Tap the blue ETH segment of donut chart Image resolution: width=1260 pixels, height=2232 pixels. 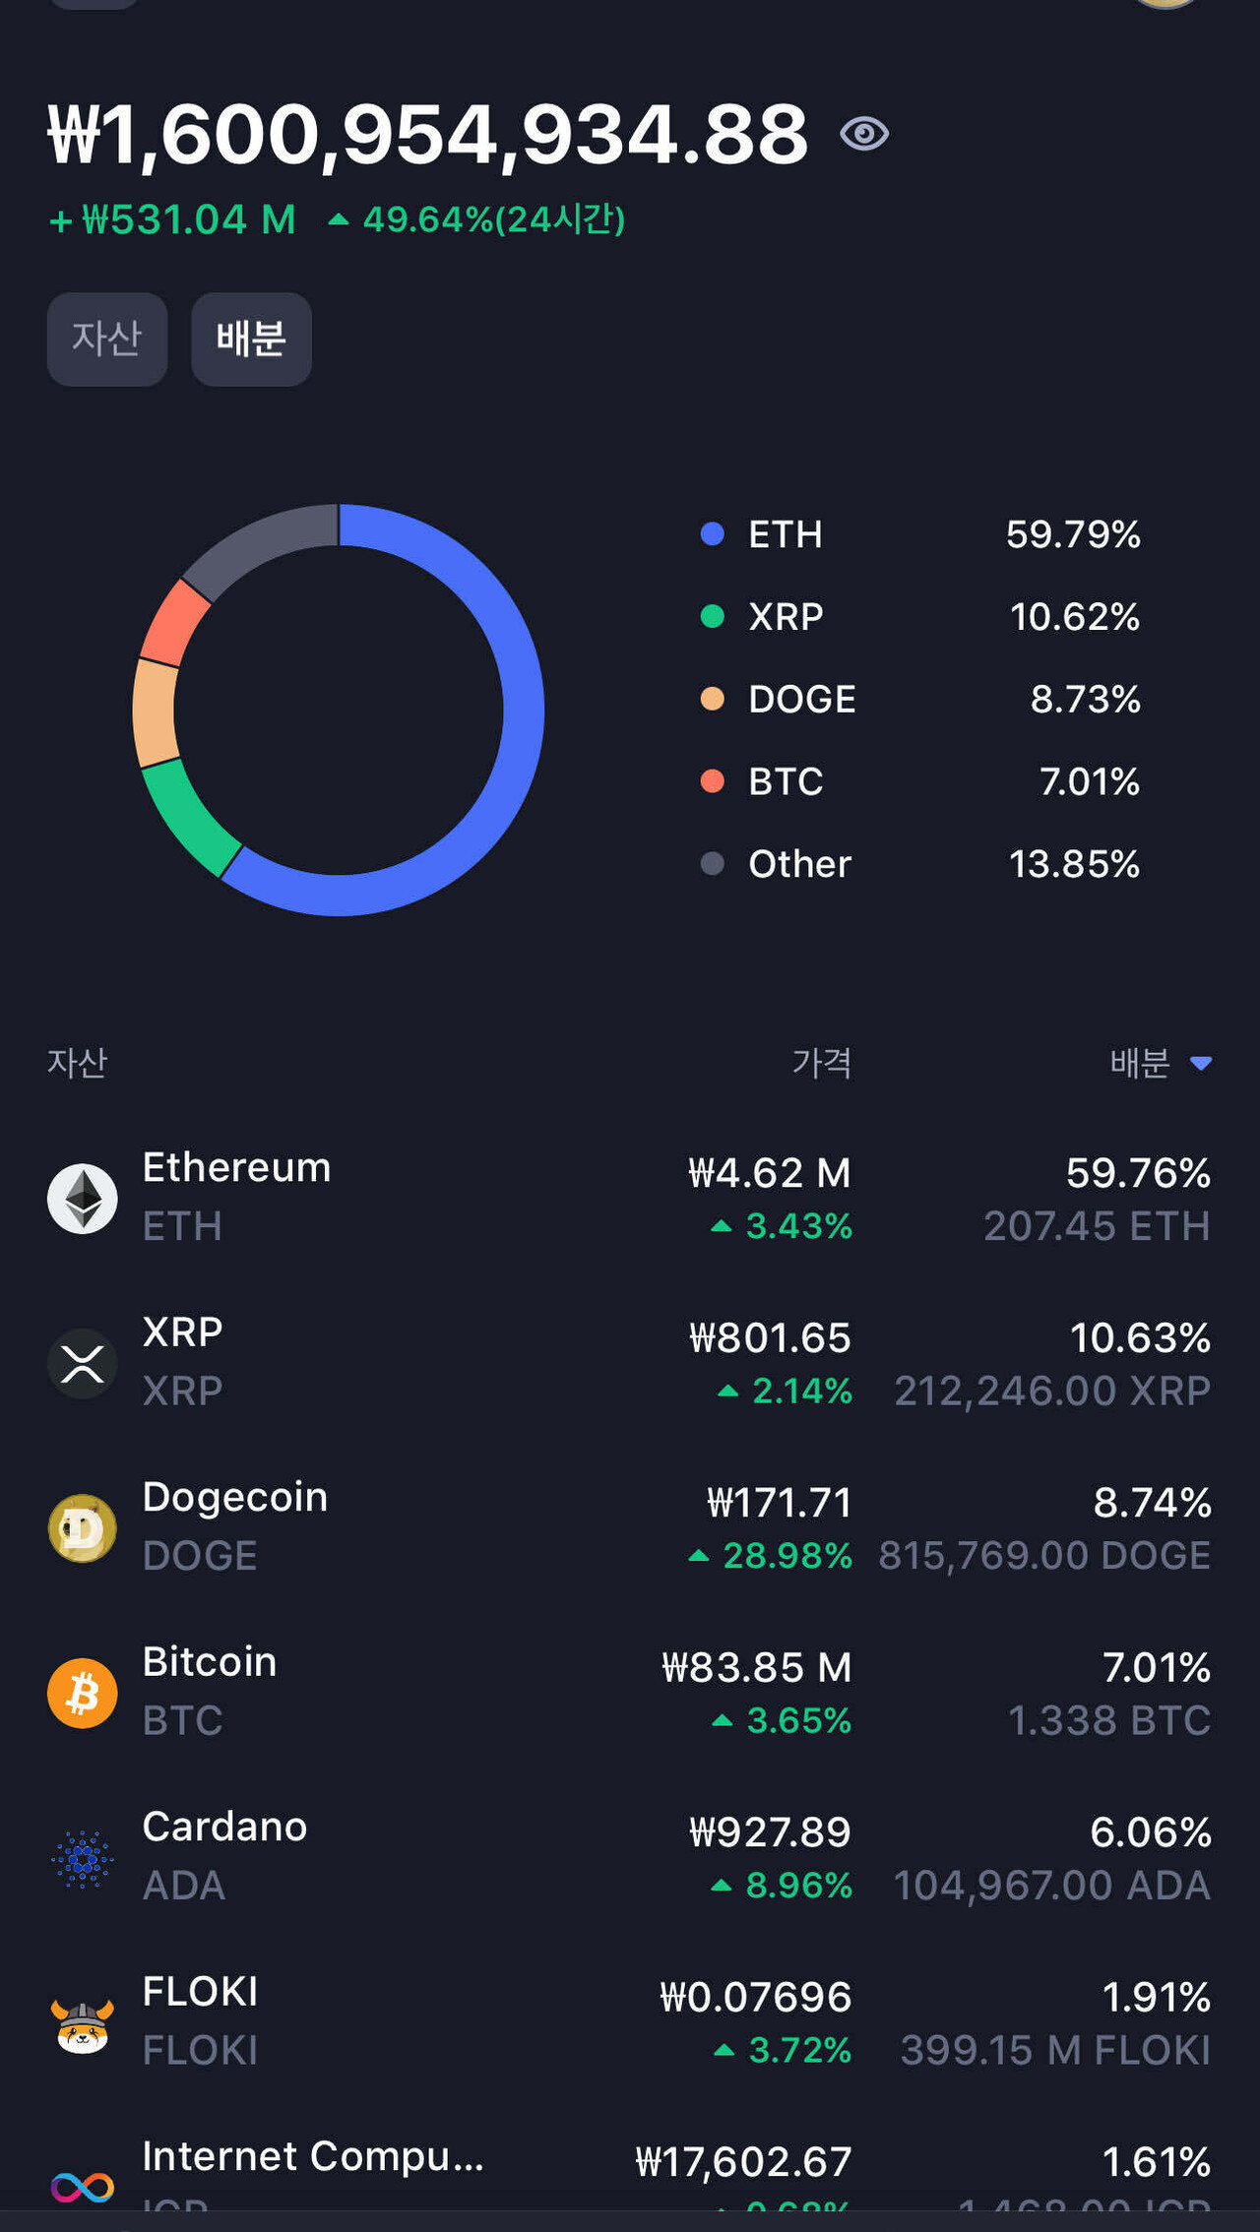(x=522, y=709)
